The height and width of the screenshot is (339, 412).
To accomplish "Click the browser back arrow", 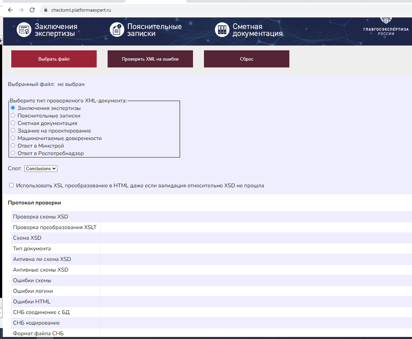I will (x=10, y=10).
